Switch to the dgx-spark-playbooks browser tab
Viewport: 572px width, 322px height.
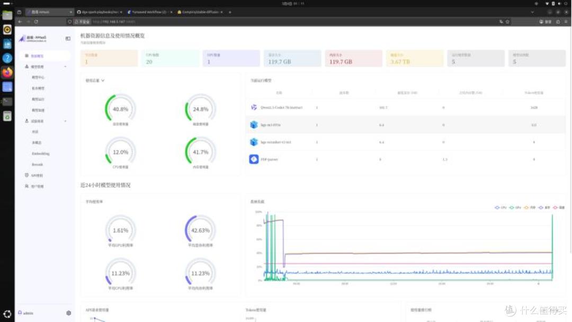click(99, 12)
